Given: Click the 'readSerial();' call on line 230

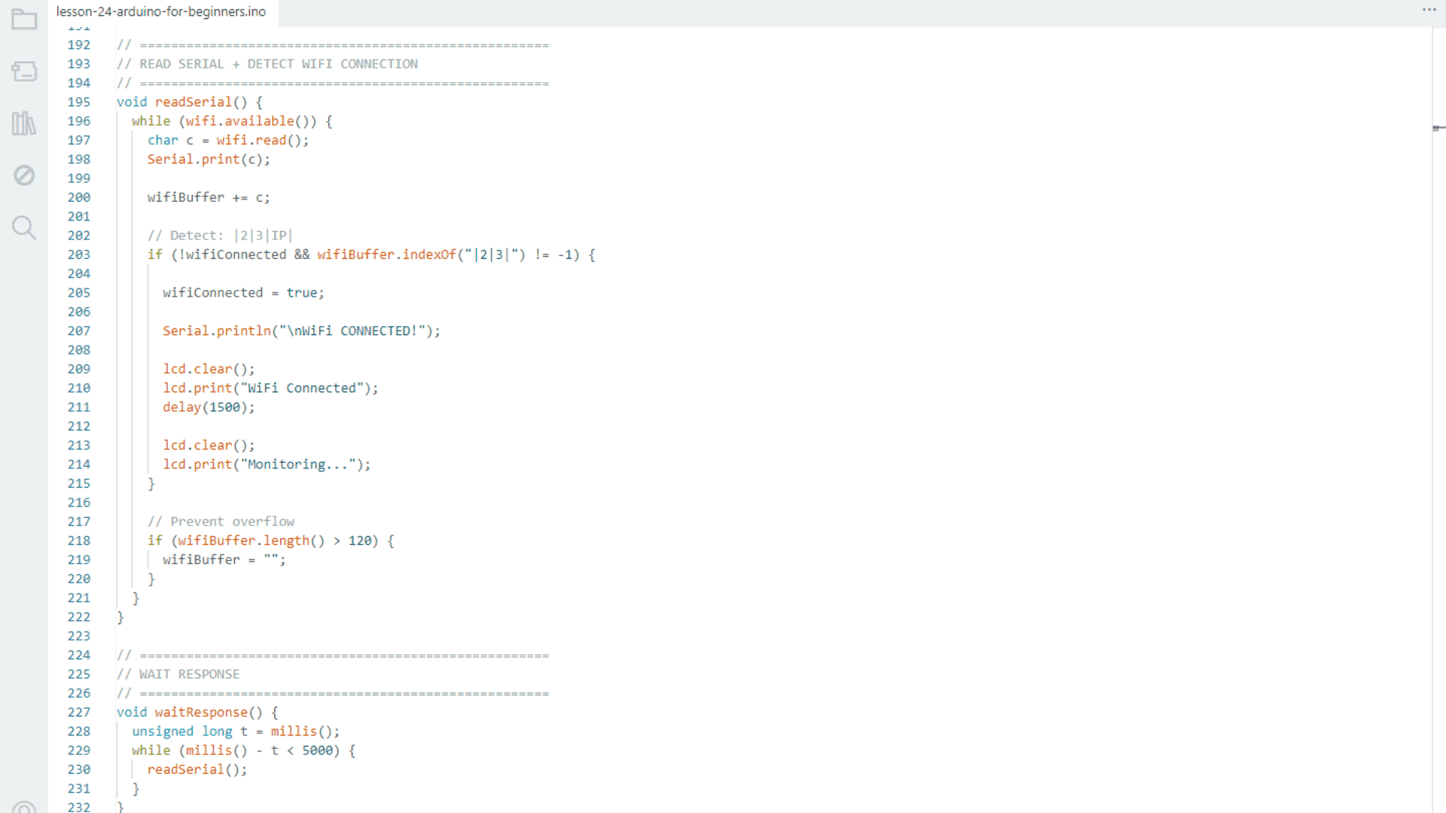Looking at the screenshot, I should [197, 770].
